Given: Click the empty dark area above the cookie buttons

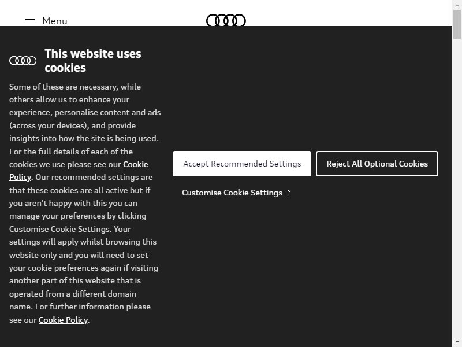Looking at the screenshot, I should tap(305, 88).
